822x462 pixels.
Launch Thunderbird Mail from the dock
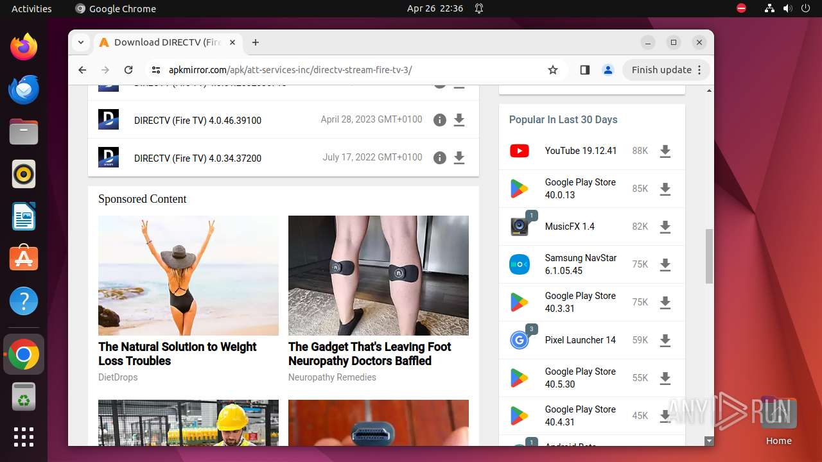coord(24,89)
